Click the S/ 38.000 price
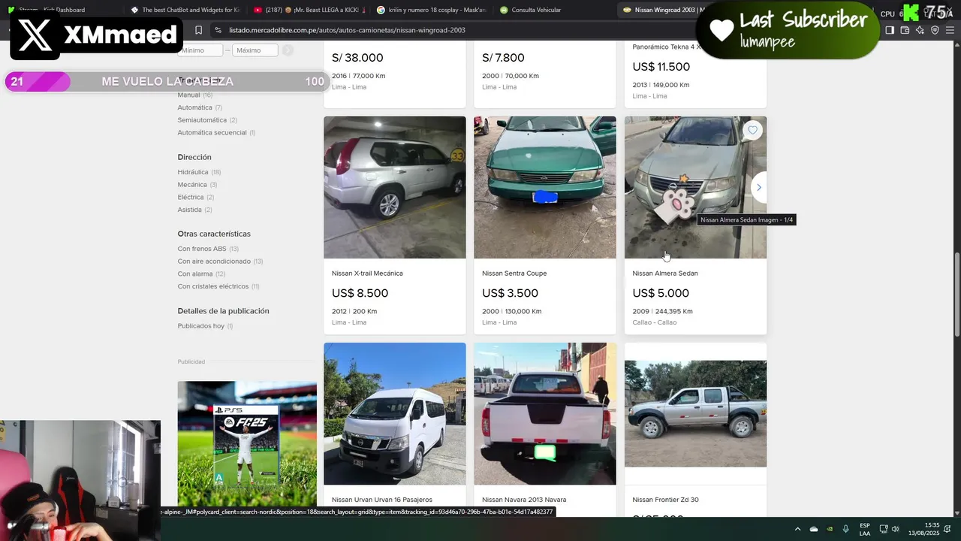Viewport: 961px width, 541px height. pyautogui.click(x=357, y=58)
